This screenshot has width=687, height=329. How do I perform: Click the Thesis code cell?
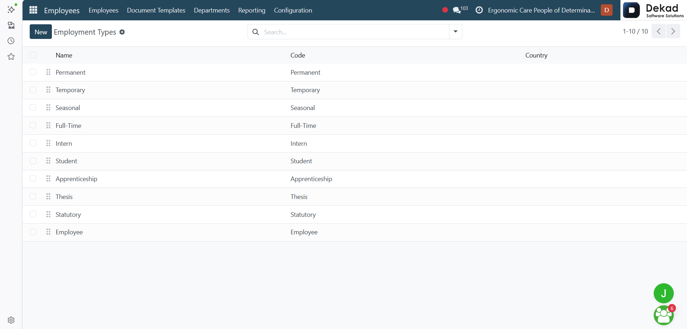299,197
